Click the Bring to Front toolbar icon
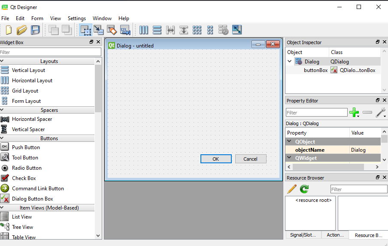Image resolution: width=388 pixels, height=246 pixels. [67, 30]
